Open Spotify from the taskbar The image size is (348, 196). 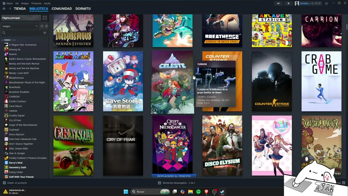point(198,192)
